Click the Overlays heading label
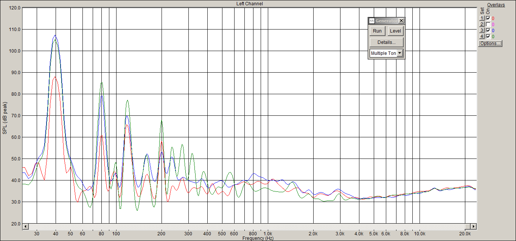 coord(496,5)
